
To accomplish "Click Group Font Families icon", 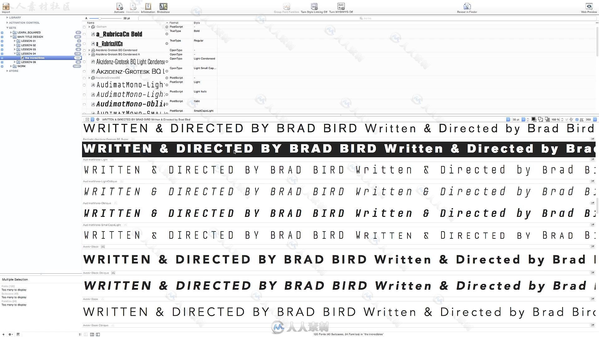I will [286, 8].
